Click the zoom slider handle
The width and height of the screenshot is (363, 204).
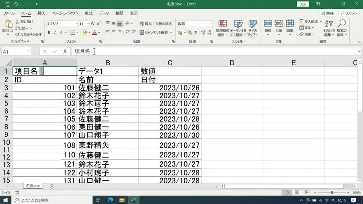[332, 192]
